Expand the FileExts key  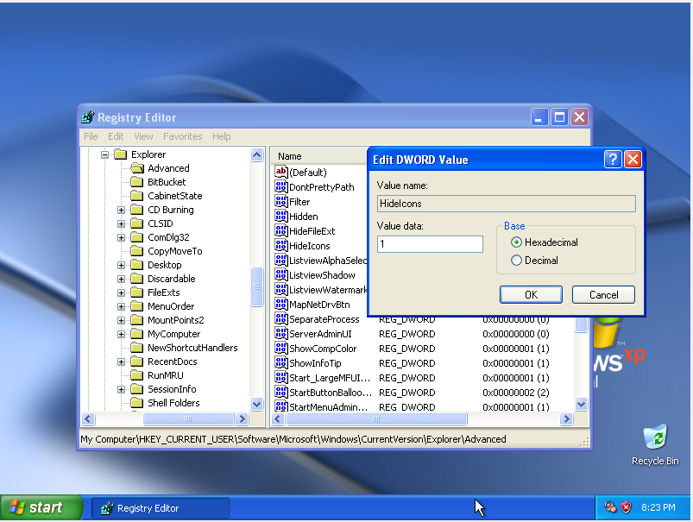coord(121,292)
